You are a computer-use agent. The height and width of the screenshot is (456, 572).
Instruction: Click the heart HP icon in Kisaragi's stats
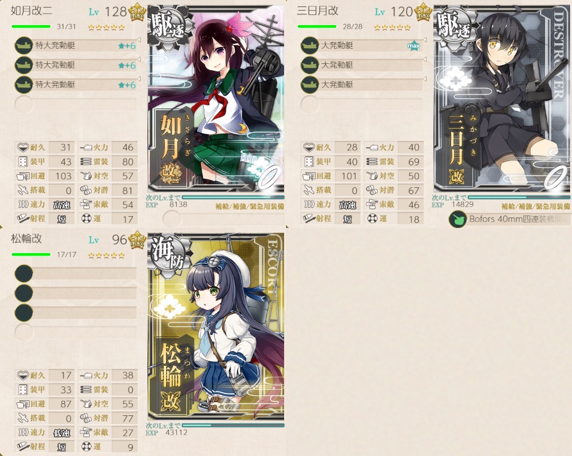[x=23, y=147]
